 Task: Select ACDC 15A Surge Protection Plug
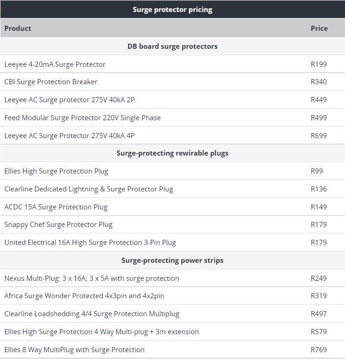56,207
